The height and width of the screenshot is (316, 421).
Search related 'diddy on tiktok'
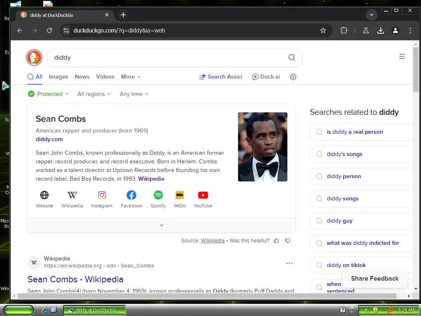(361, 265)
